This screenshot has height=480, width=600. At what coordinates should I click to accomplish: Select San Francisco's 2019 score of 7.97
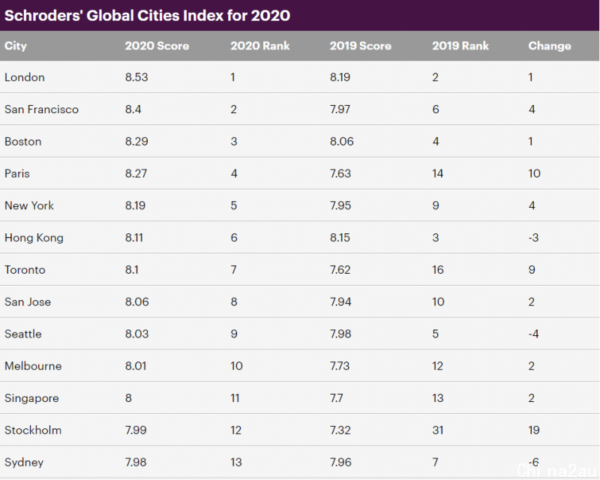pos(340,109)
